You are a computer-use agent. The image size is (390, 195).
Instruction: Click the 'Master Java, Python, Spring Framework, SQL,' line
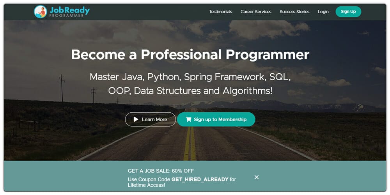(x=190, y=77)
